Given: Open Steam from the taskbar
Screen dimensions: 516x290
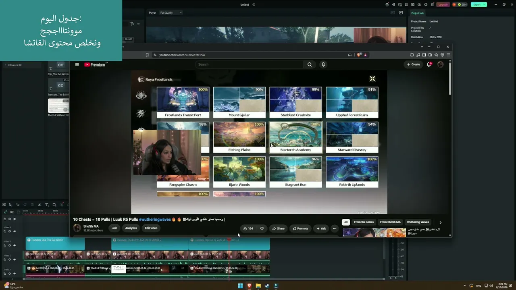Looking at the screenshot, I should pos(267,286).
